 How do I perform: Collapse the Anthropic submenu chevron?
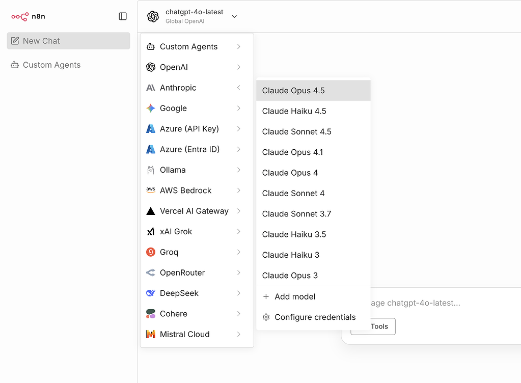coord(238,88)
